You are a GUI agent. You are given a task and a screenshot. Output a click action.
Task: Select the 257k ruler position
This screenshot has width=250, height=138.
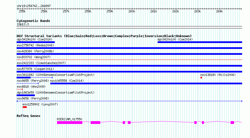[x=66, y=12]
